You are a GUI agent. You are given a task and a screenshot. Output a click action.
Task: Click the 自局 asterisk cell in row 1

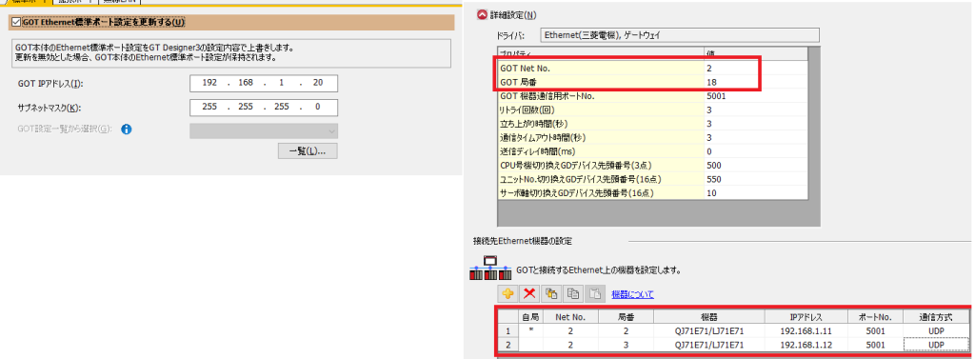(x=530, y=330)
